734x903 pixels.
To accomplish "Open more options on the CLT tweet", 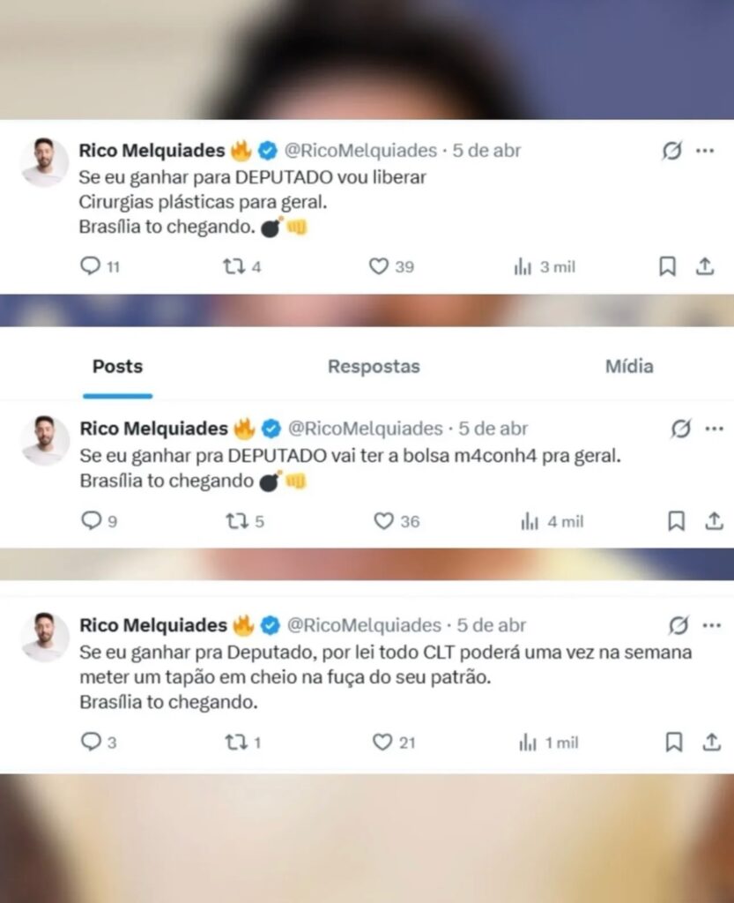I will [712, 625].
